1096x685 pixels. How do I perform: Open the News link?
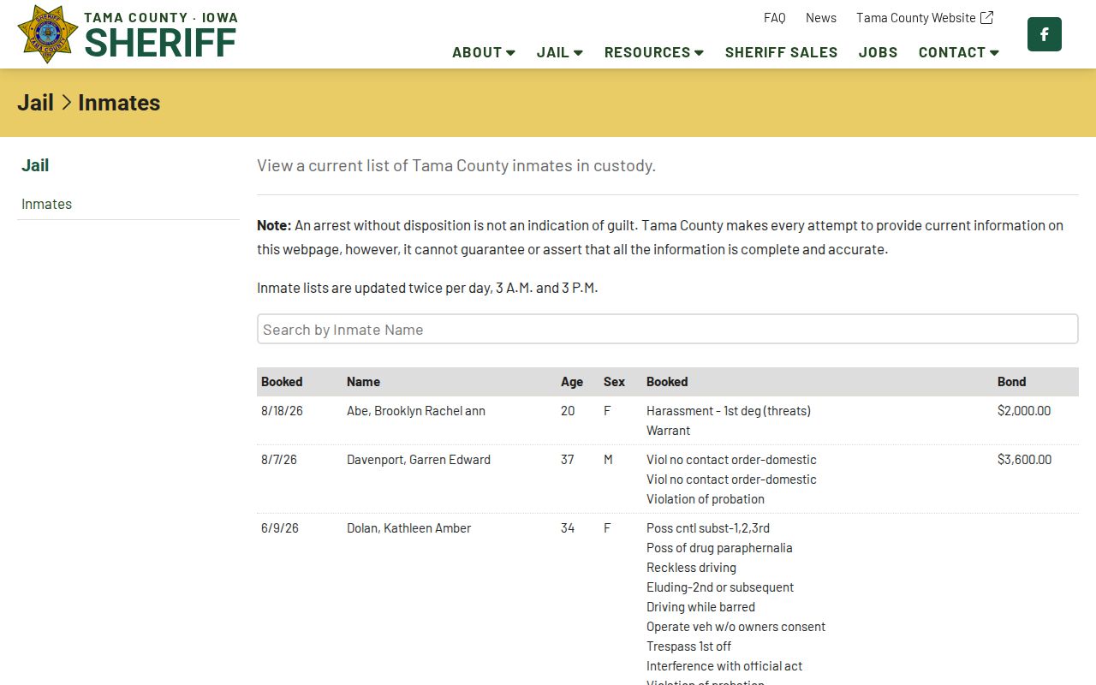point(821,17)
